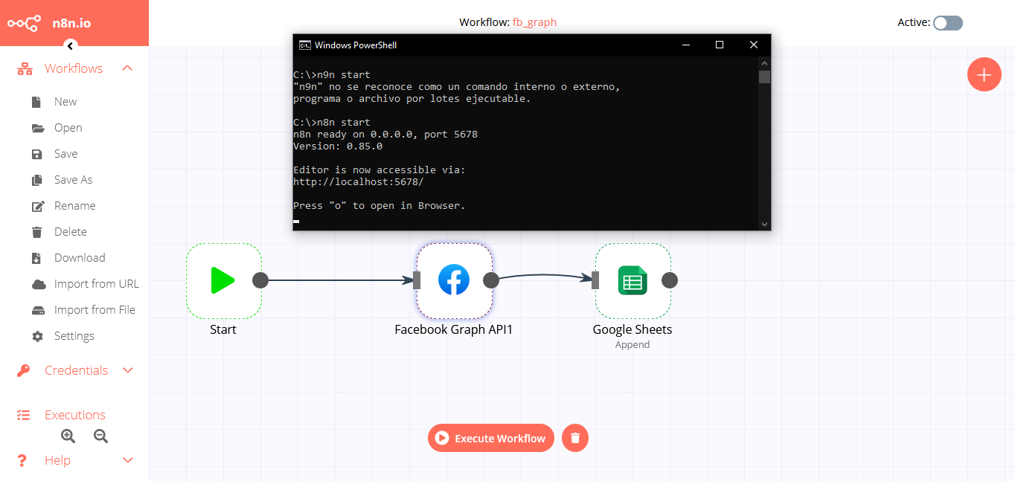Click the PowerShell scrollbar down arrow
This screenshot has height=481, width=1015.
[764, 224]
